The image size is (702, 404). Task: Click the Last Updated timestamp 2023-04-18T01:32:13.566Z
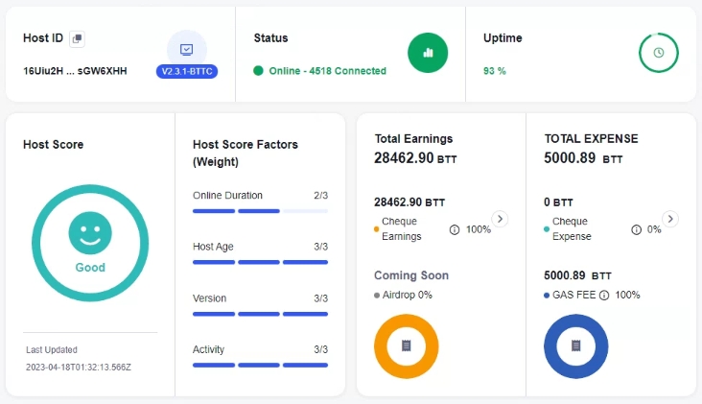point(79,368)
